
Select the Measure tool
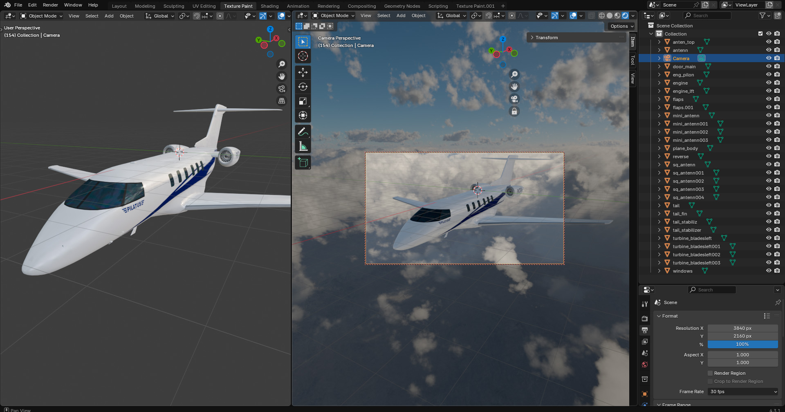tap(303, 146)
